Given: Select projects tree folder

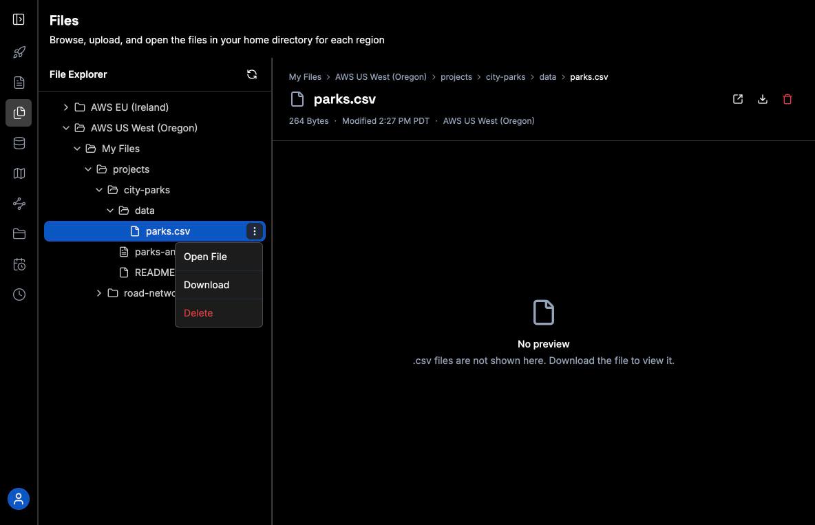Looking at the screenshot, I should 155,169.
